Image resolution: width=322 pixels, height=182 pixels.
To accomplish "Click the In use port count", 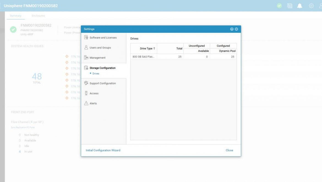I will [20, 152].
